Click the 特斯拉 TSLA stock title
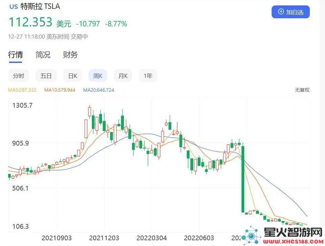325x246 pixels. [40, 6]
